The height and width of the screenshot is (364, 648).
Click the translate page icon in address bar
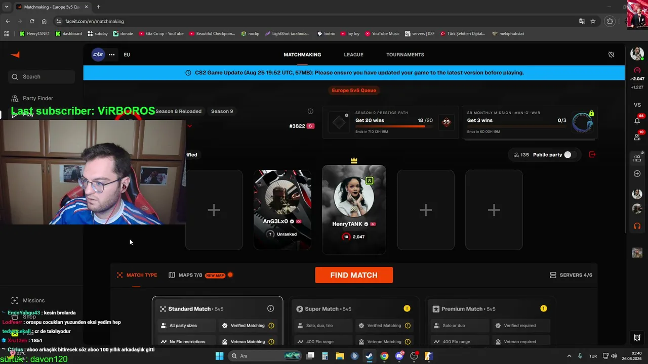tap(582, 21)
